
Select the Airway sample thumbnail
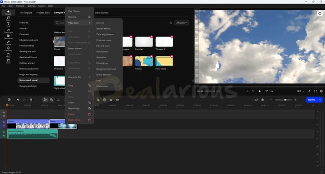click(144, 61)
